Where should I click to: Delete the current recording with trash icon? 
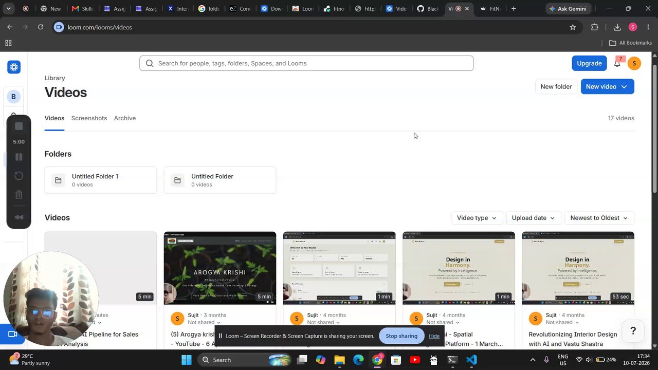pos(19,195)
